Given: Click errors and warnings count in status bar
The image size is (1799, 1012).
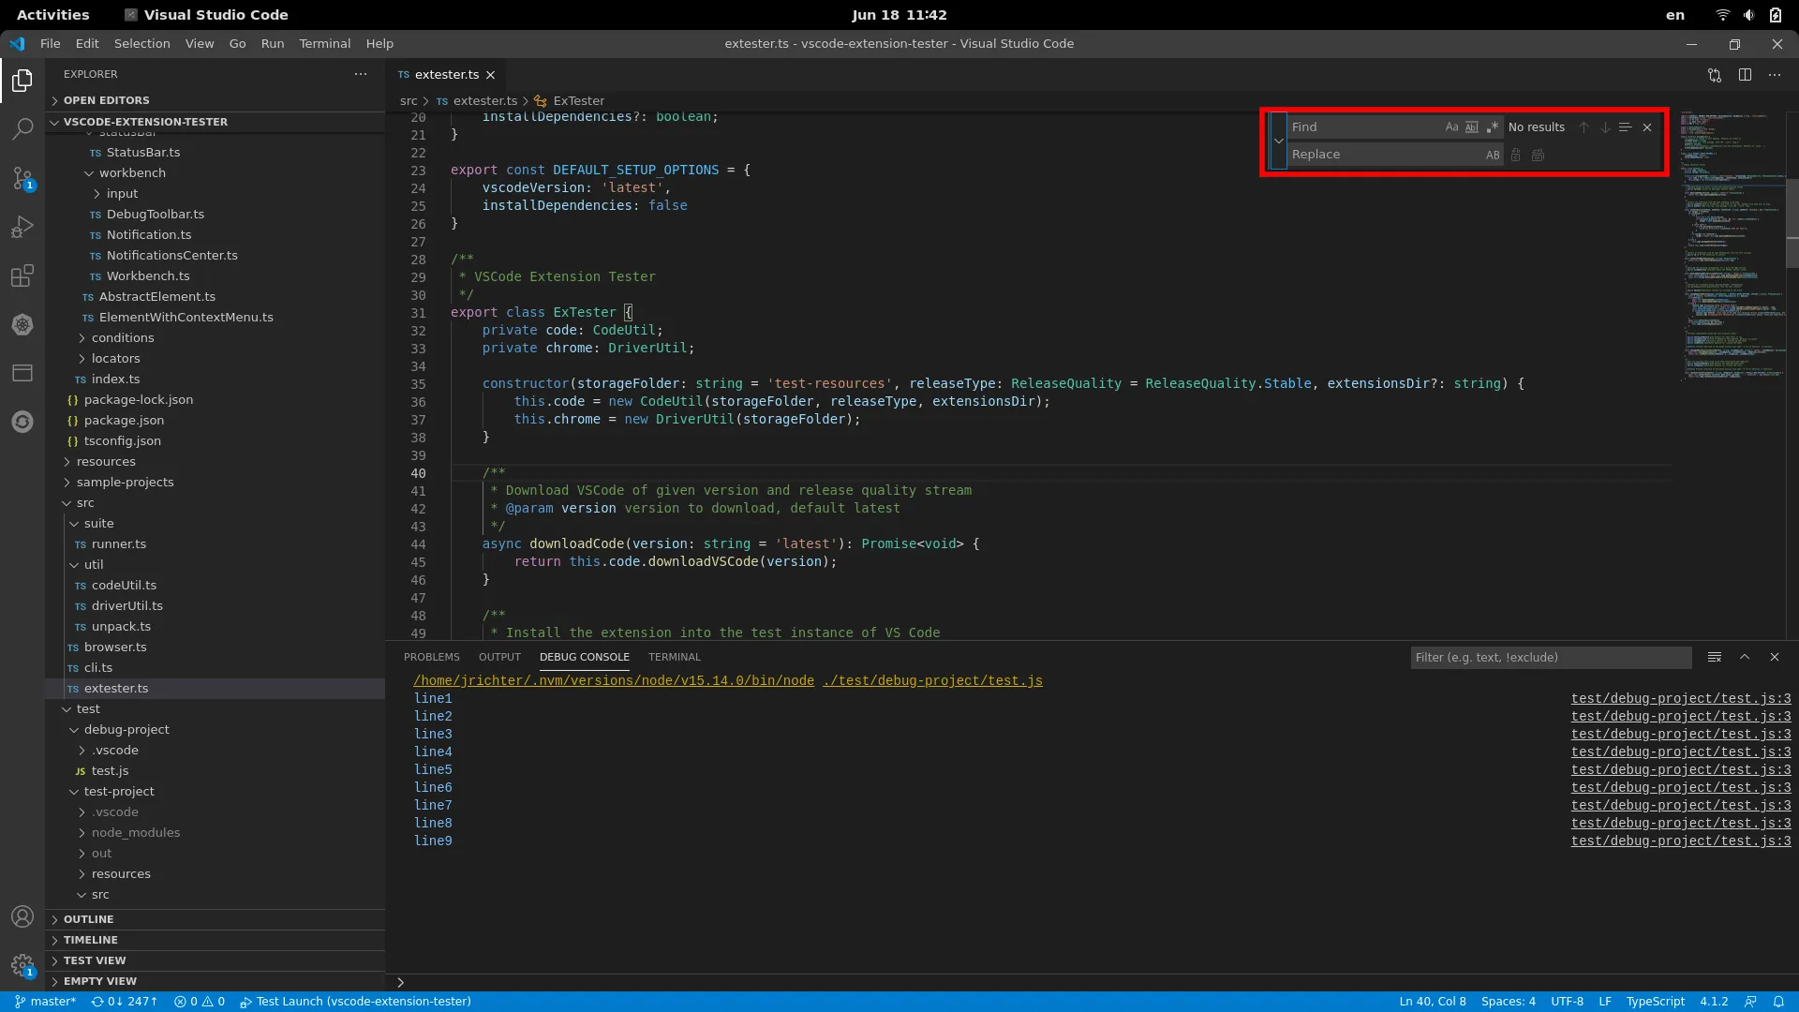Looking at the screenshot, I should tap(200, 1002).
